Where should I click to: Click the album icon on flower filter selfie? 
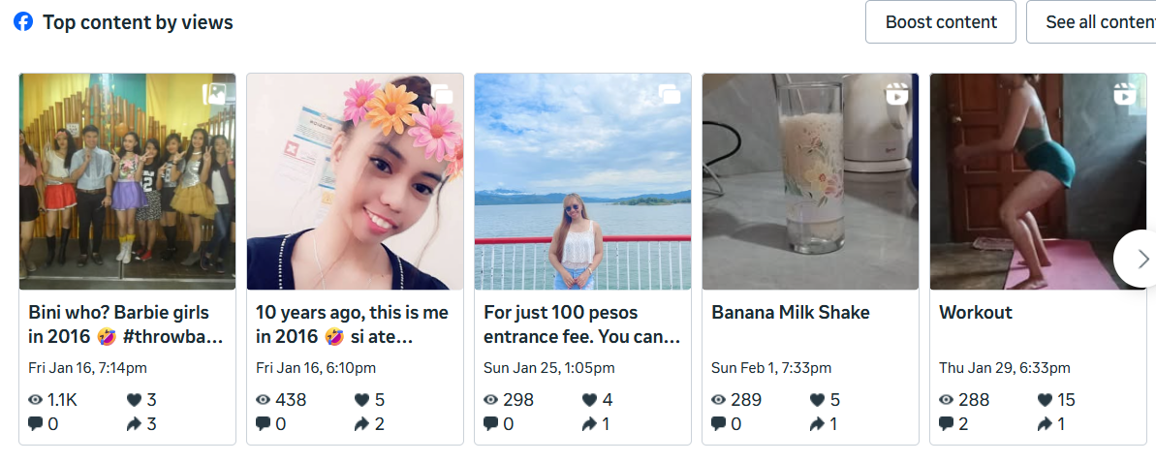[442, 94]
